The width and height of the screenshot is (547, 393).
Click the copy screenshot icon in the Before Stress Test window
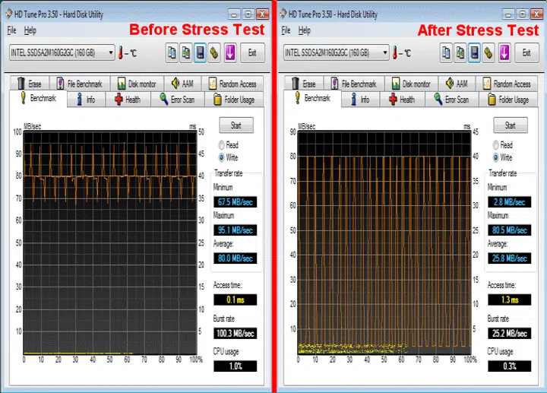click(185, 52)
